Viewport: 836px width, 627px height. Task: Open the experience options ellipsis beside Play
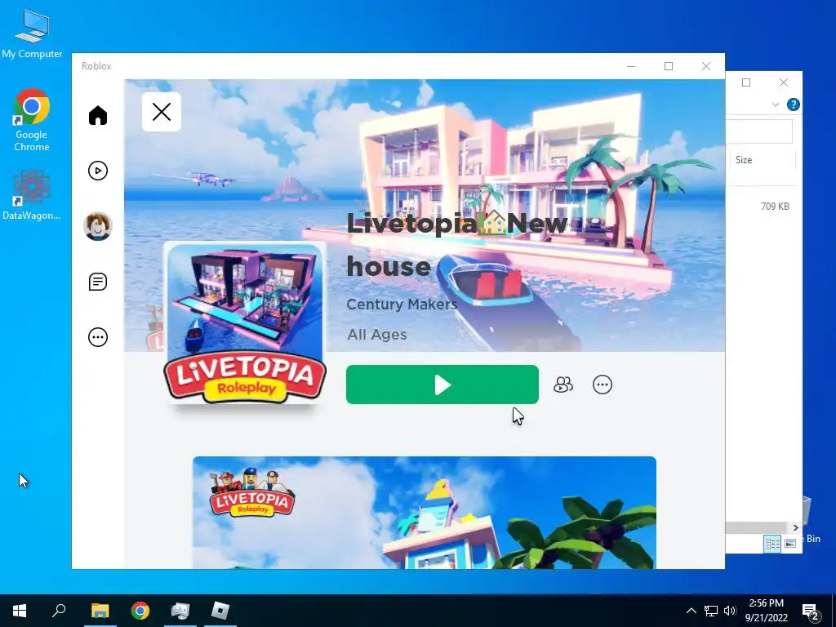[603, 385]
